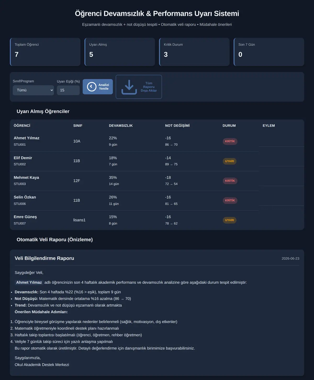Viewport: 314px width, 380px height.
Task: Click highlighted name Ahmet Yılmaz in report
Action: (29, 283)
